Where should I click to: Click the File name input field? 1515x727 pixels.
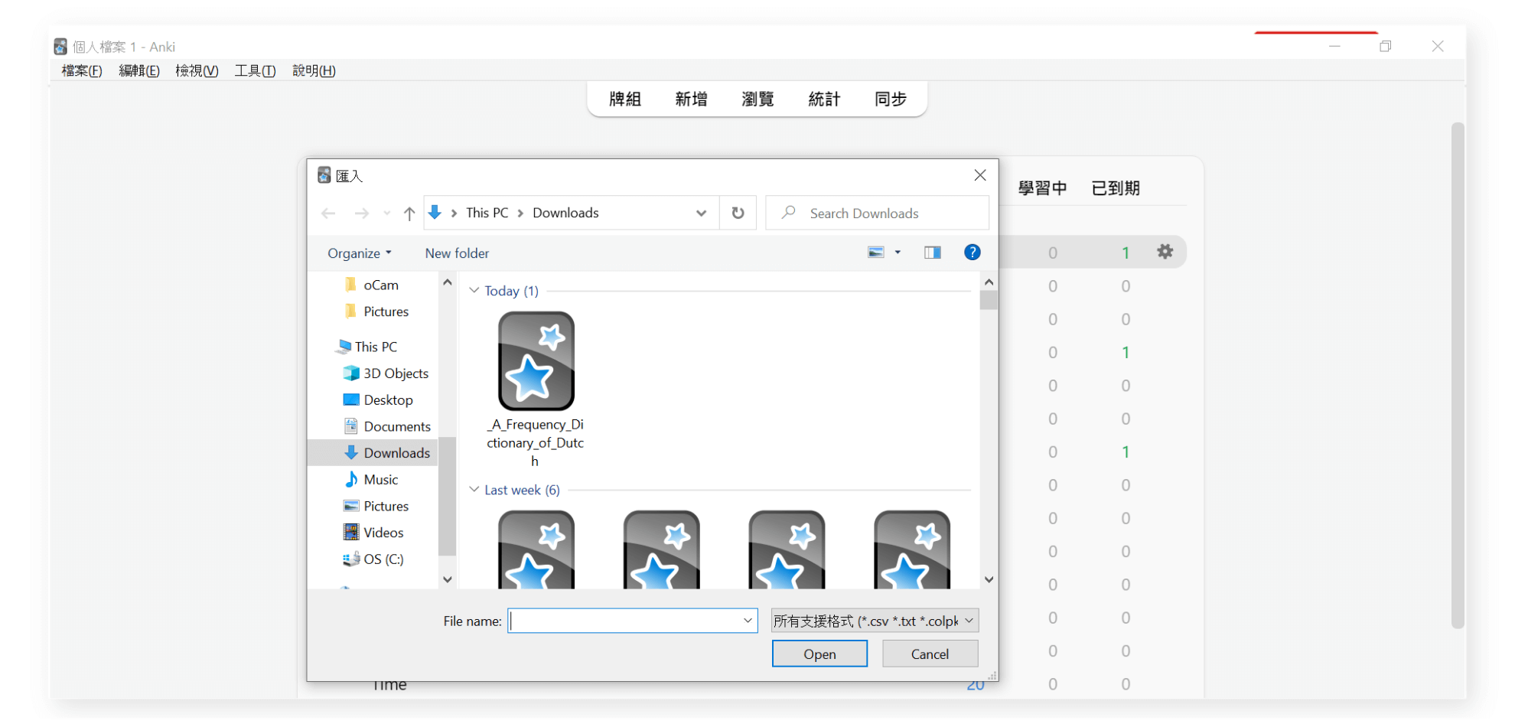pos(624,621)
